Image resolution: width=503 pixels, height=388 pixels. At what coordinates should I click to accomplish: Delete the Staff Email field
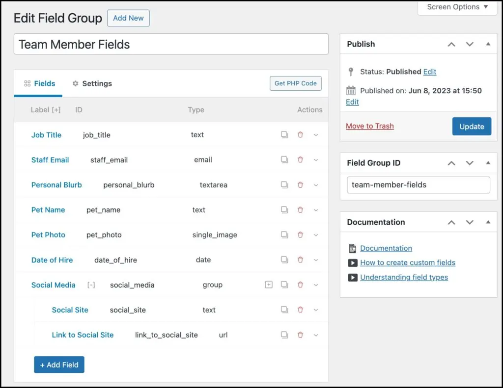(300, 160)
